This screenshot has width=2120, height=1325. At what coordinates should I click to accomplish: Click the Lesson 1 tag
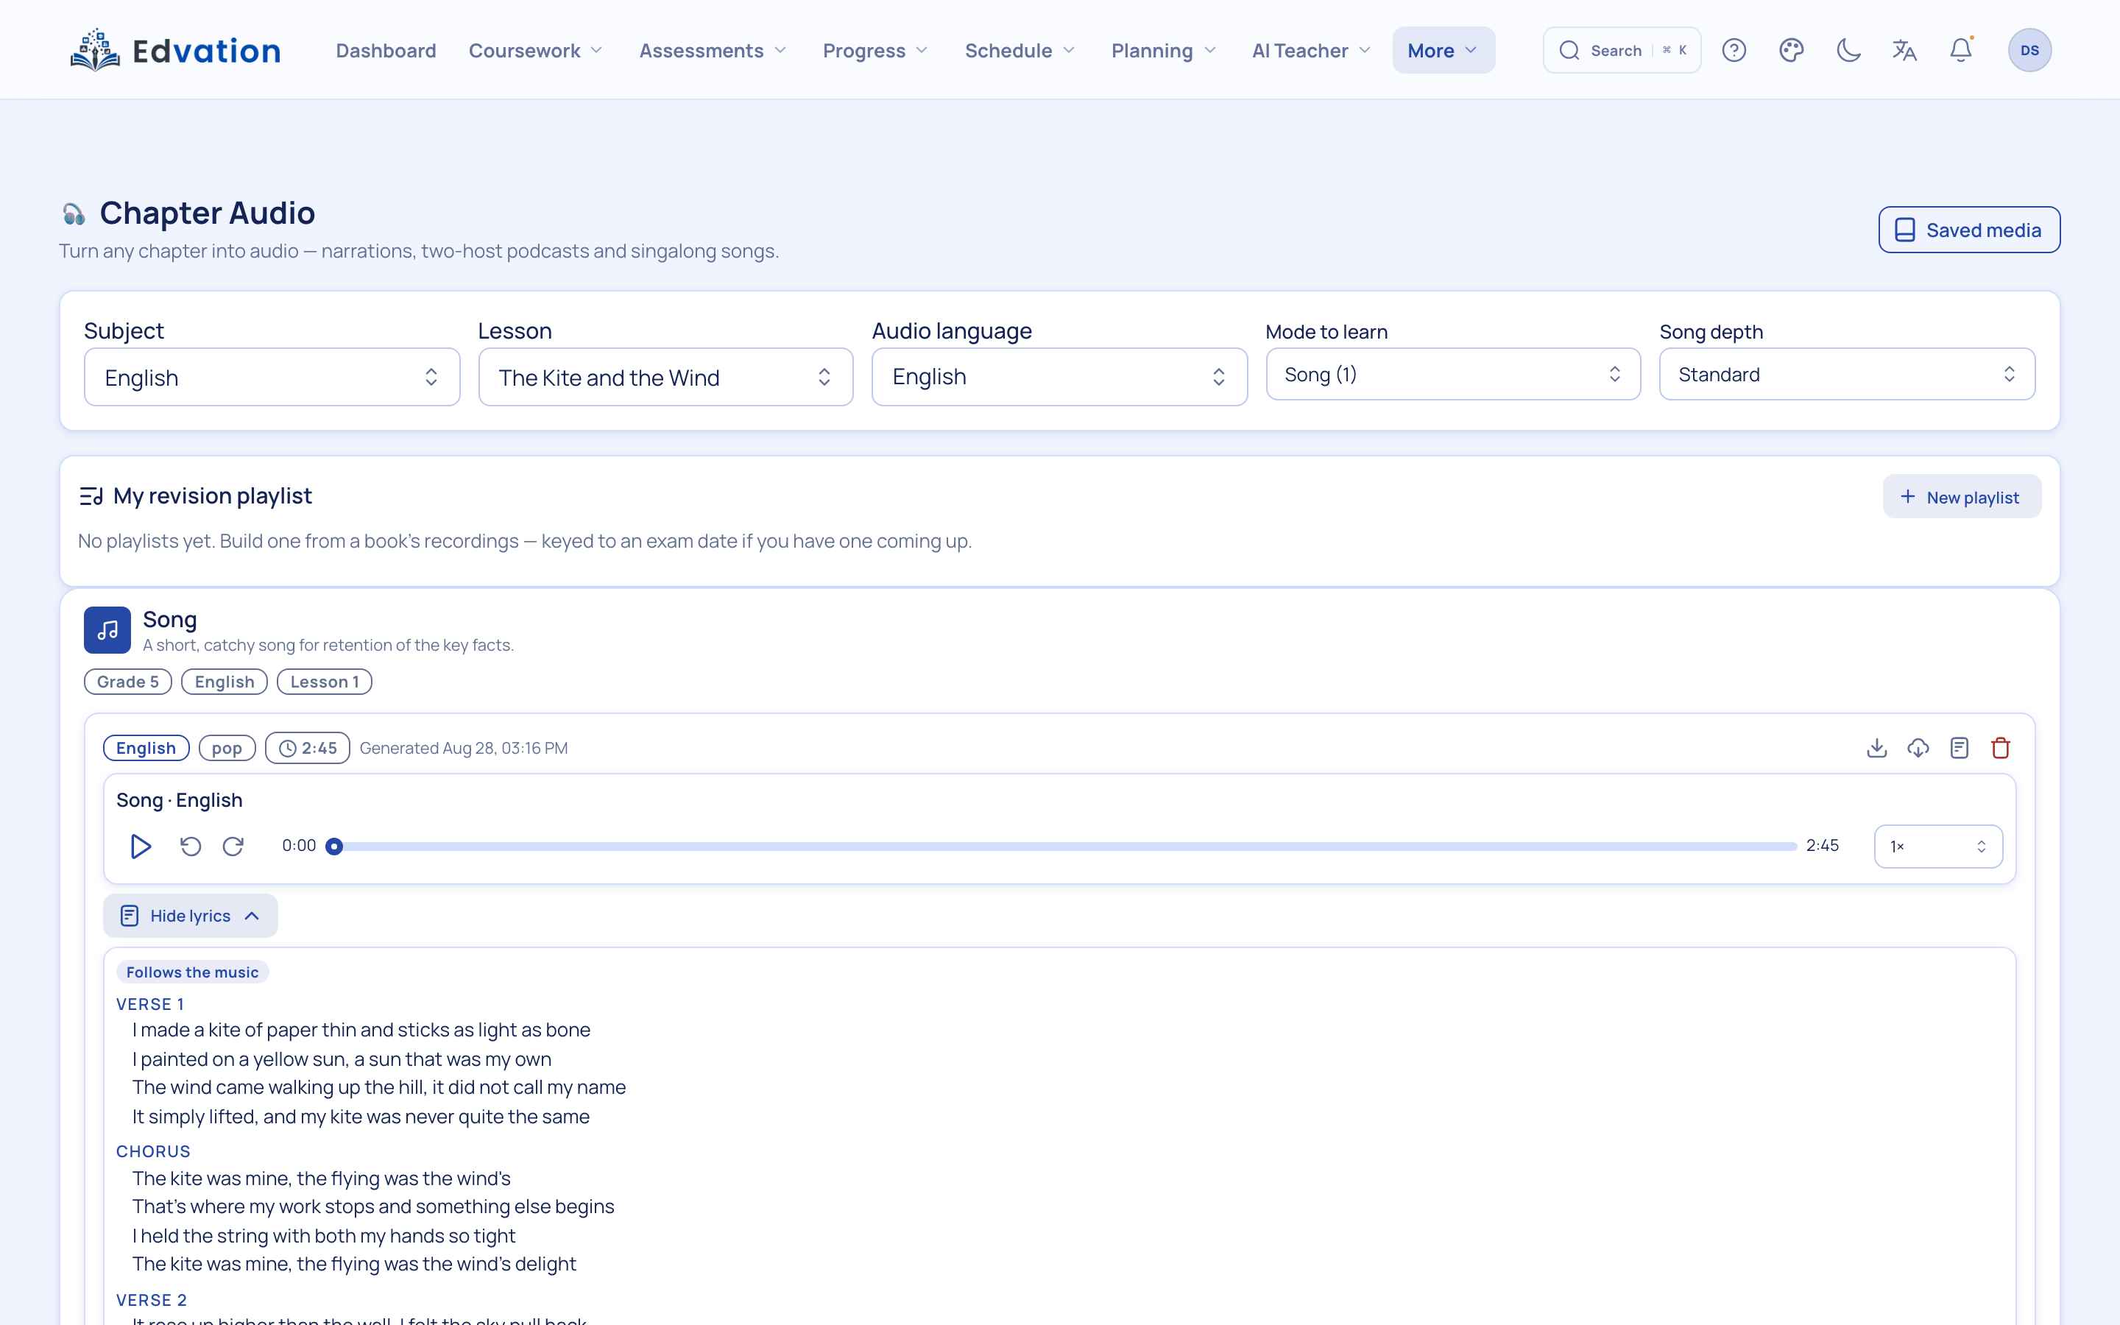pyautogui.click(x=324, y=682)
